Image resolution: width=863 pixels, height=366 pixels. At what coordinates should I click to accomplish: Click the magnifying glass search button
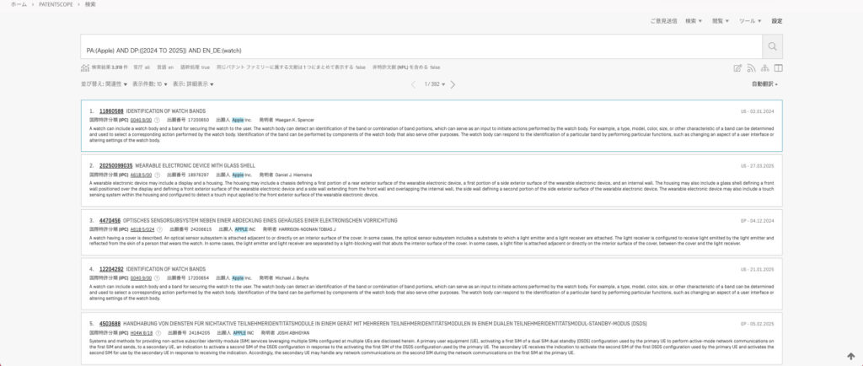(773, 47)
